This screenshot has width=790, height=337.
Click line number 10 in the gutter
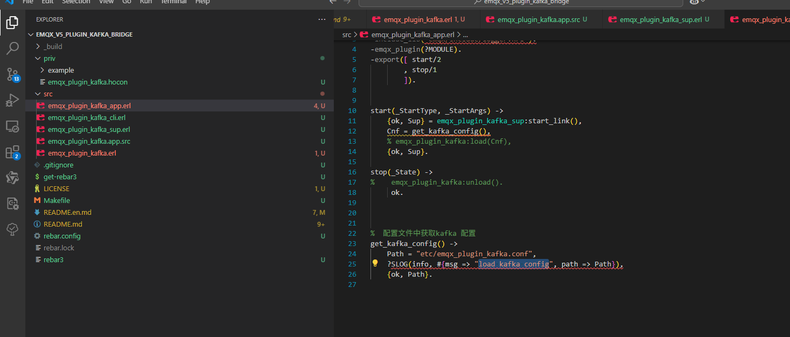pyautogui.click(x=352, y=110)
